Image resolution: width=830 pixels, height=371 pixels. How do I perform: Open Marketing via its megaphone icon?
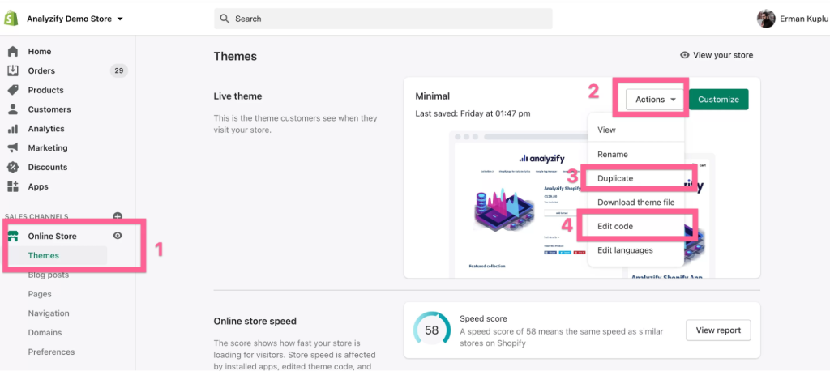(13, 148)
